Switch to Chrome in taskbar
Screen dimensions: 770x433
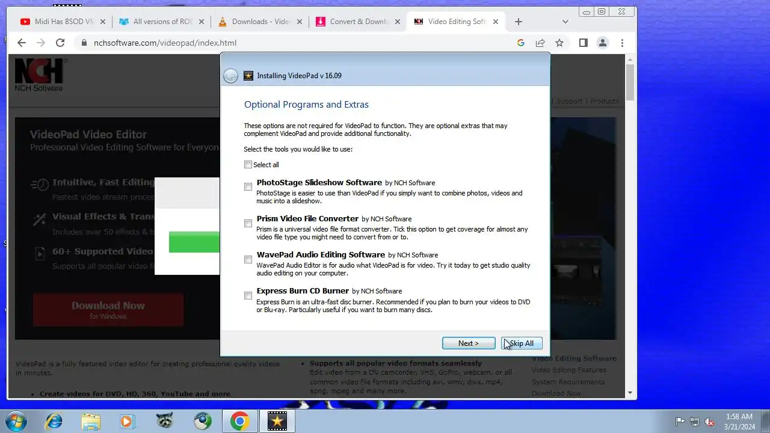point(239,421)
